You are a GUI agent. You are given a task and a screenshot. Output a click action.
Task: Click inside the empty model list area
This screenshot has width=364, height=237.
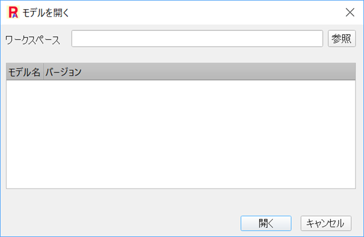pyautogui.click(x=181, y=135)
